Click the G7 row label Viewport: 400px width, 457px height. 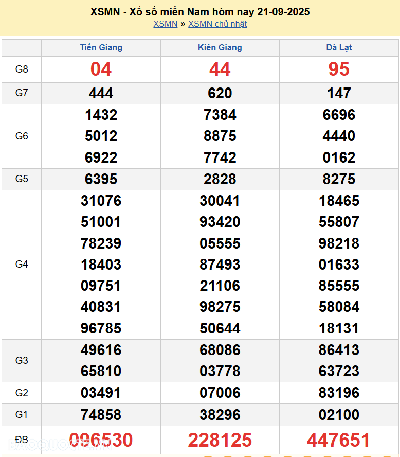point(22,93)
